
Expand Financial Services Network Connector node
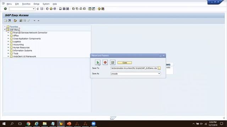click(x=8, y=33)
